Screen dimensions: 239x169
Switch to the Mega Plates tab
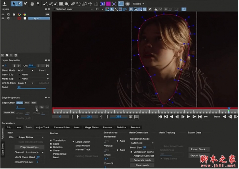point(92,128)
